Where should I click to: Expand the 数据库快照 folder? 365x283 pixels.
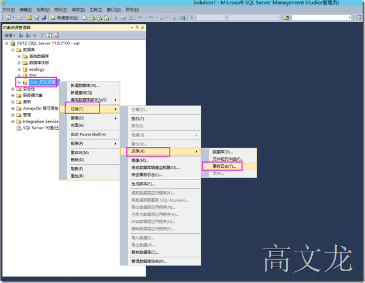[x=19, y=63]
